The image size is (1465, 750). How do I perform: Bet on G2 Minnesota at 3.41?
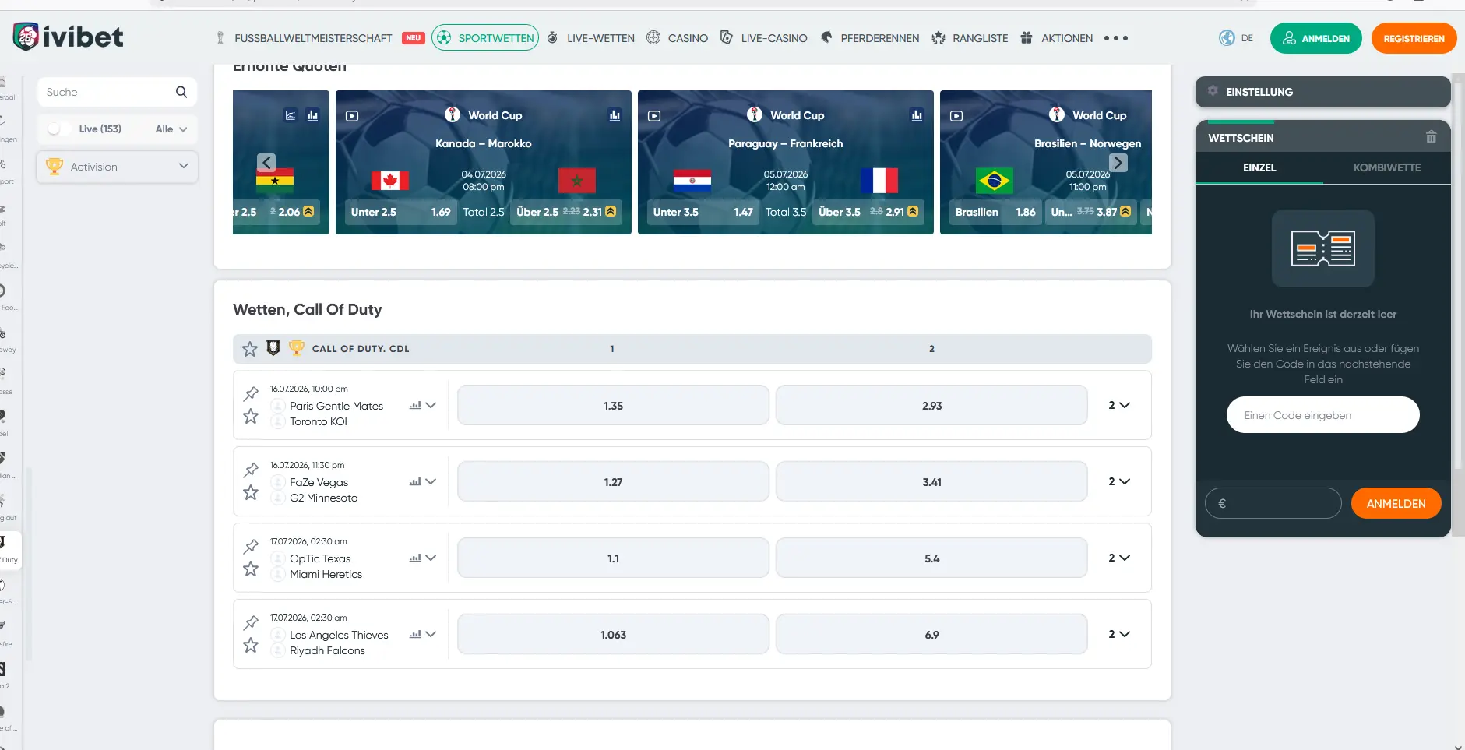[931, 481]
